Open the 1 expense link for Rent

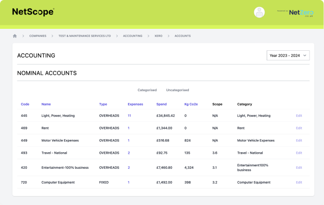point(129,128)
